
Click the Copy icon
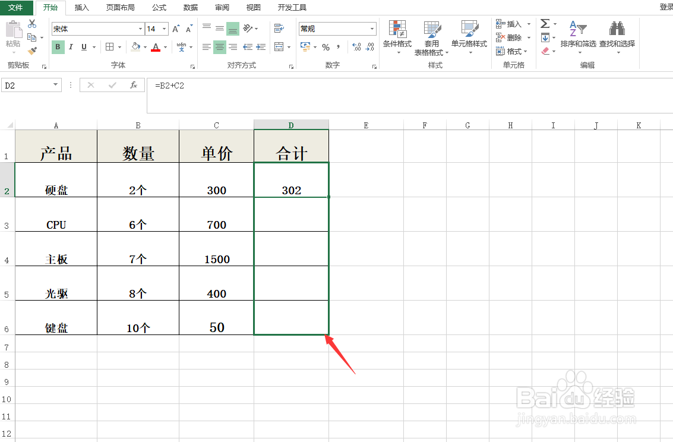31,38
